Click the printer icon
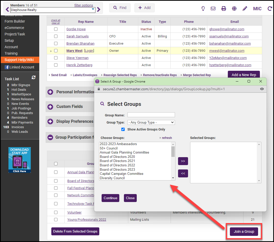The width and height of the screenshot is (274, 242). click(x=224, y=8)
